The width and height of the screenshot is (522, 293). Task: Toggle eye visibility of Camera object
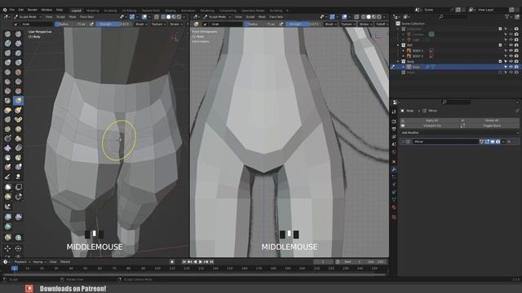pyautogui.click(x=511, y=34)
